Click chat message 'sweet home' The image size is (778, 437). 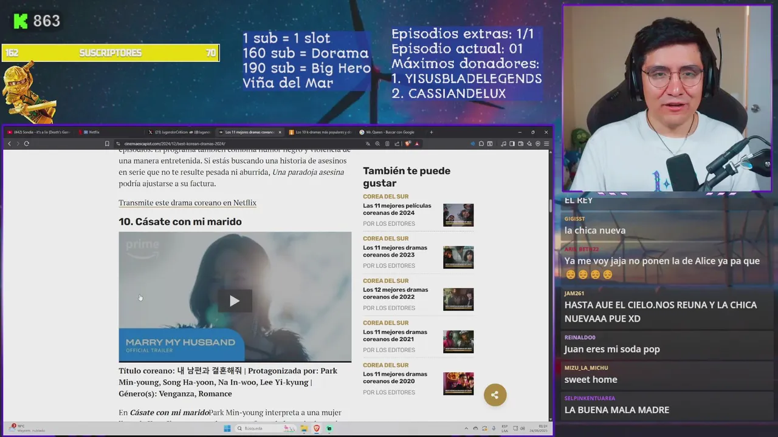coord(591,379)
